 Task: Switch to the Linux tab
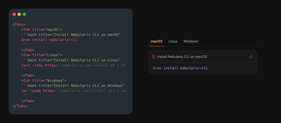tap(173, 41)
